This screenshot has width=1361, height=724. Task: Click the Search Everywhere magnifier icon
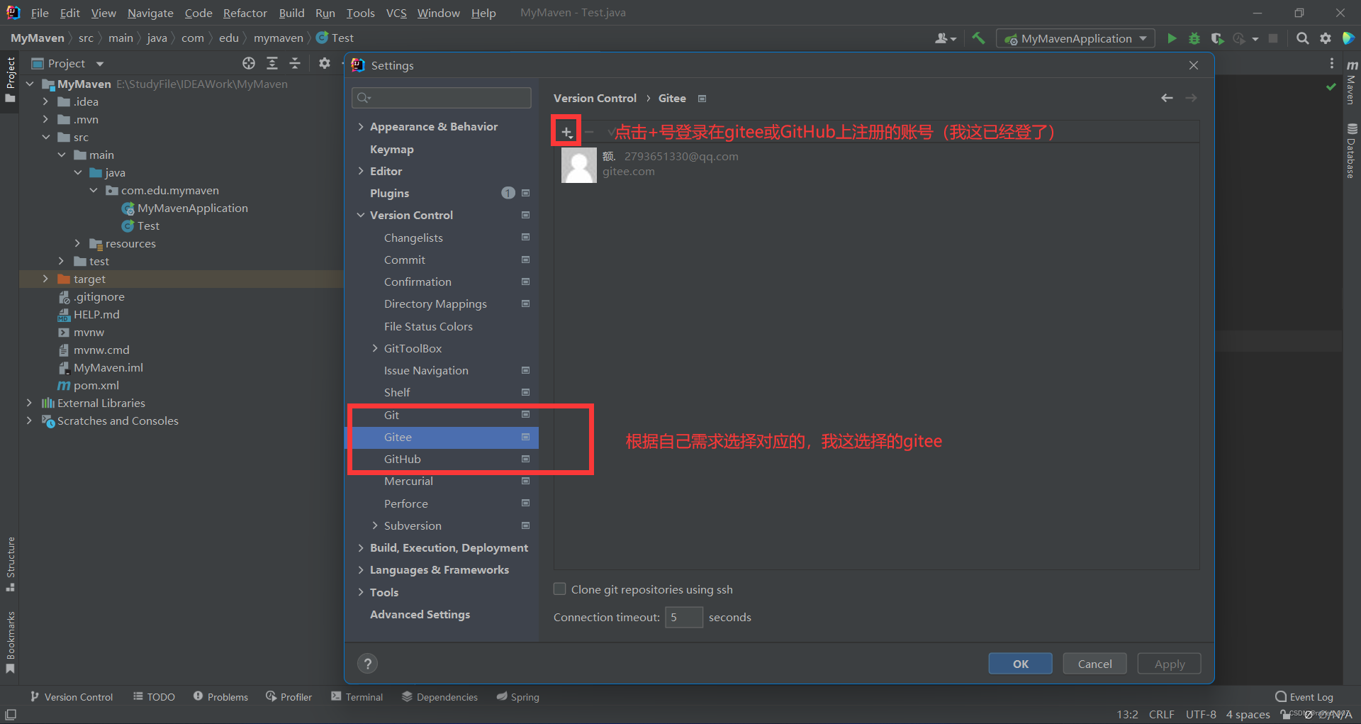click(x=1302, y=38)
